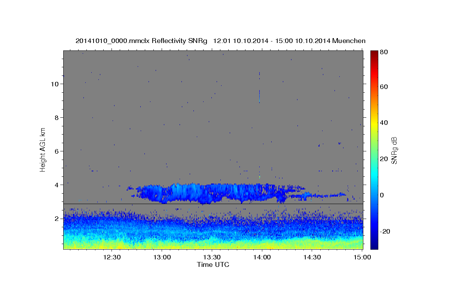Image resolution: width=449 pixels, height=299 pixels.
Task: Click the 14:00 time tick label
Action: (x=262, y=257)
